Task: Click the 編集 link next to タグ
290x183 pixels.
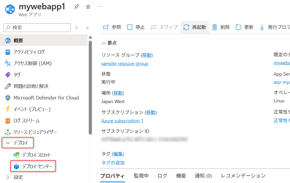Action: [118, 154]
